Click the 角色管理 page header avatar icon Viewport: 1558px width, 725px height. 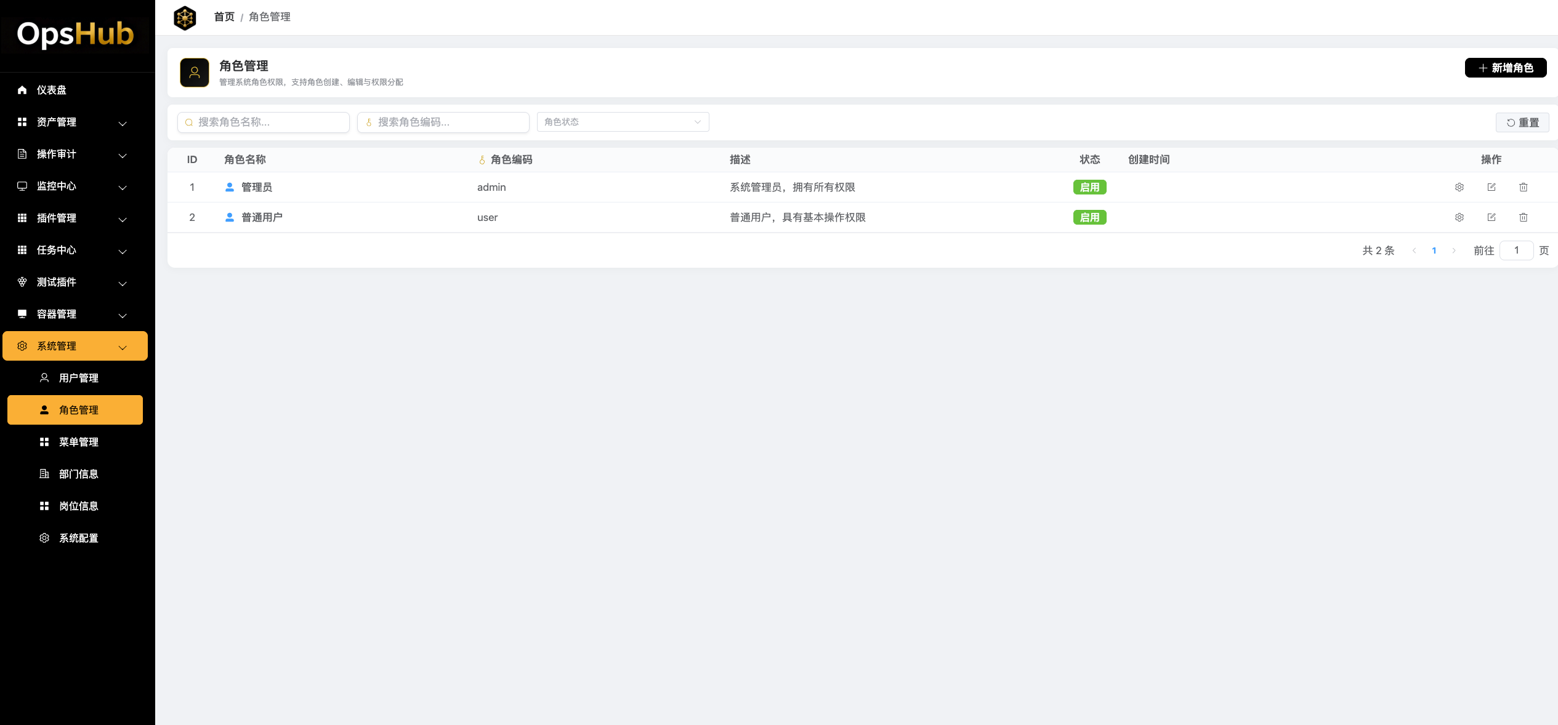pyautogui.click(x=195, y=73)
